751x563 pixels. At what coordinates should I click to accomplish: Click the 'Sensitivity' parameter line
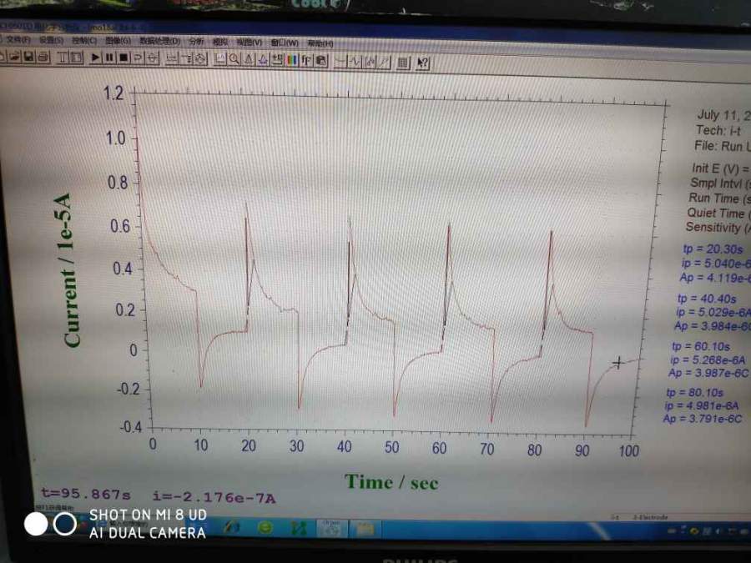click(x=718, y=228)
